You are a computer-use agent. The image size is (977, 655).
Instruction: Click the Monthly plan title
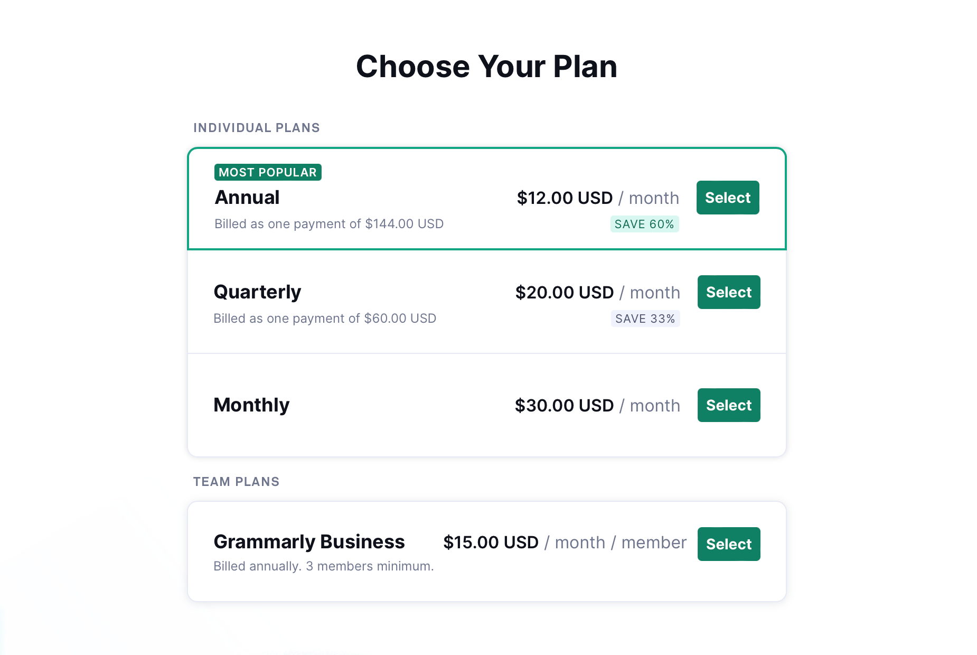pos(251,405)
